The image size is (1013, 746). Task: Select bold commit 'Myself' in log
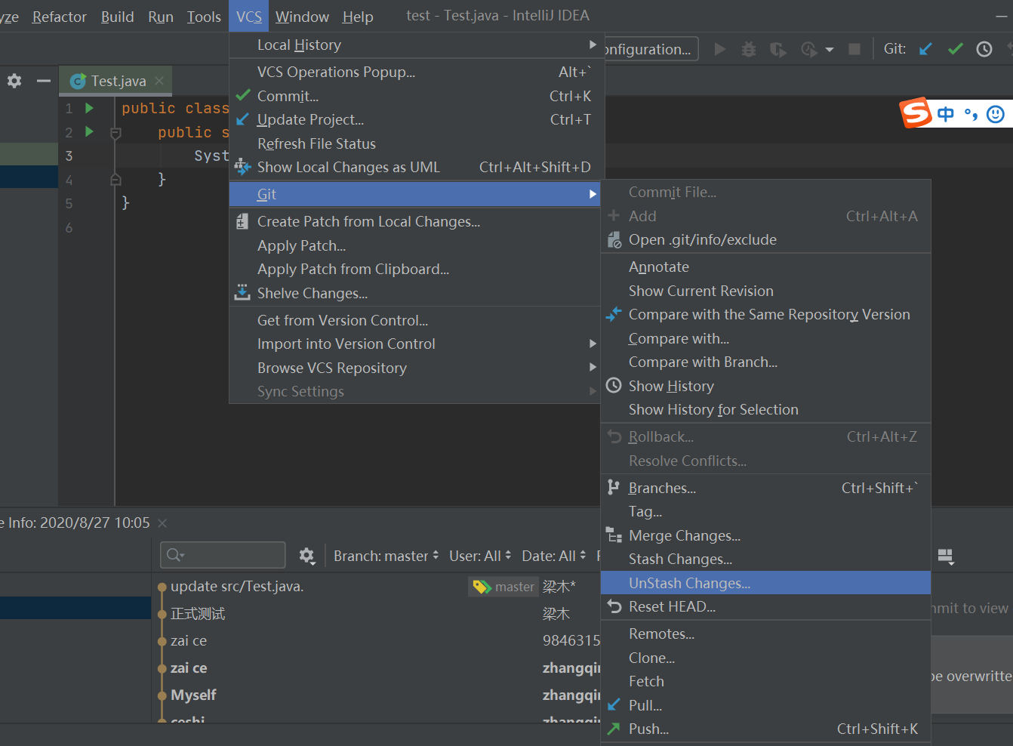click(x=193, y=695)
